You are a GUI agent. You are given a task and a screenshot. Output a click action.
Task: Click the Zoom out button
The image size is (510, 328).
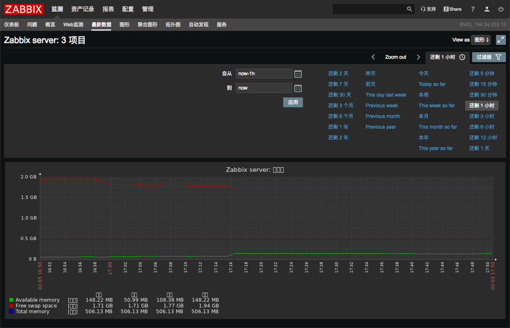pyautogui.click(x=396, y=57)
